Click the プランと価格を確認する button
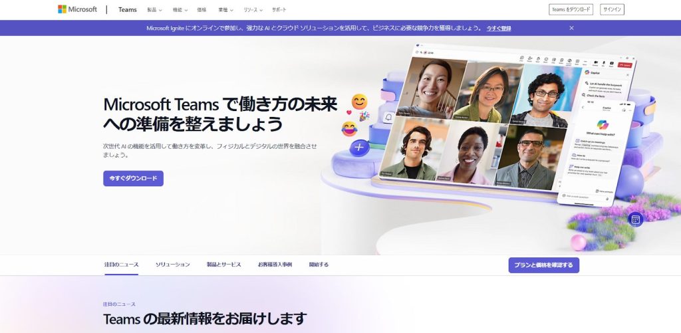This screenshot has width=681, height=333. point(543,265)
